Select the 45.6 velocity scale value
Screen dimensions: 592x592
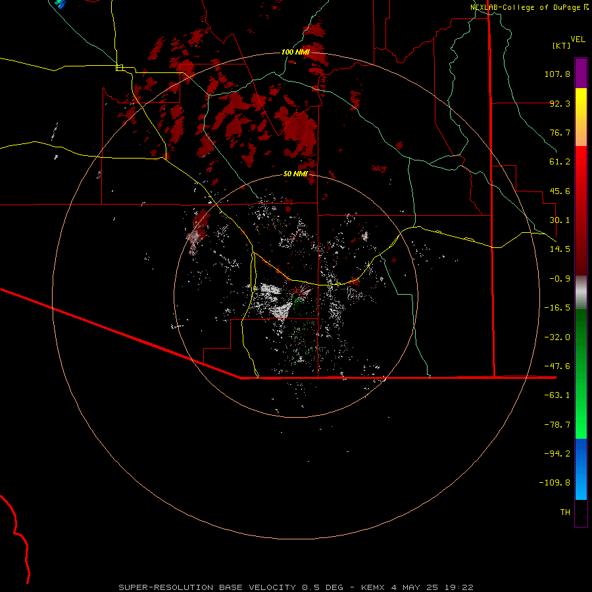click(x=560, y=191)
